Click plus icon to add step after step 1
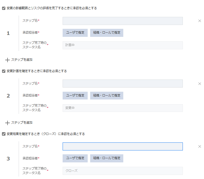Viewport: 204px width, 179px height. [x=8, y=60]
